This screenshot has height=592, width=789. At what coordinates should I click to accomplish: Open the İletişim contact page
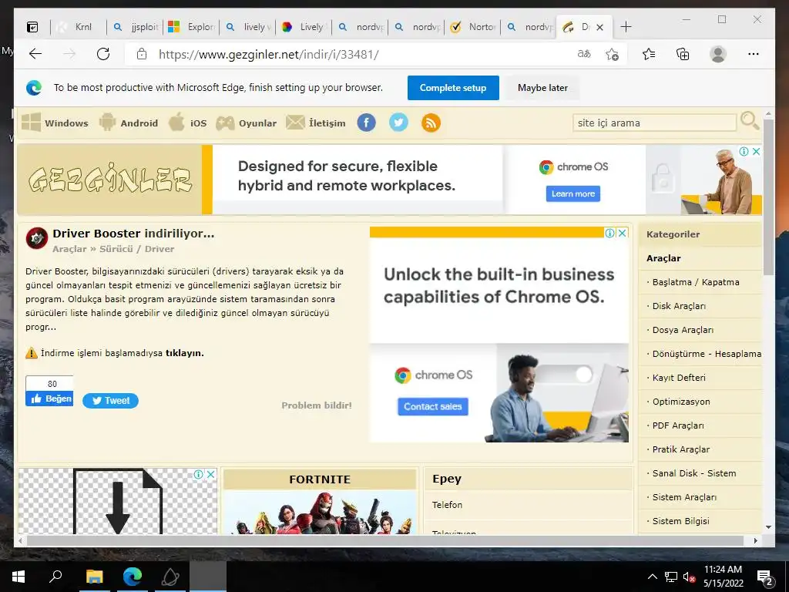pyautogui.click(x=315, y=123)
